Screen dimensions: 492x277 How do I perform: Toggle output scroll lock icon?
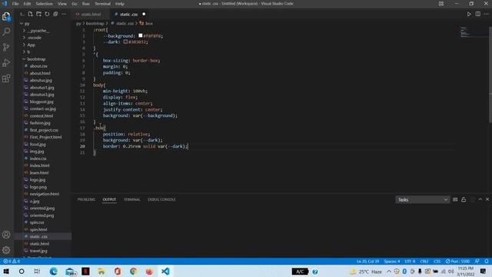[464, 200]
